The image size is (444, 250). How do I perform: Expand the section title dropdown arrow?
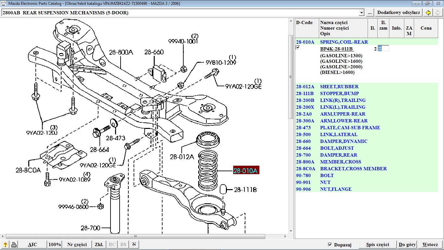(x=361, y=13)
